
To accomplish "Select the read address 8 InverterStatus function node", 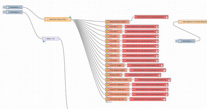I will 193,22.
